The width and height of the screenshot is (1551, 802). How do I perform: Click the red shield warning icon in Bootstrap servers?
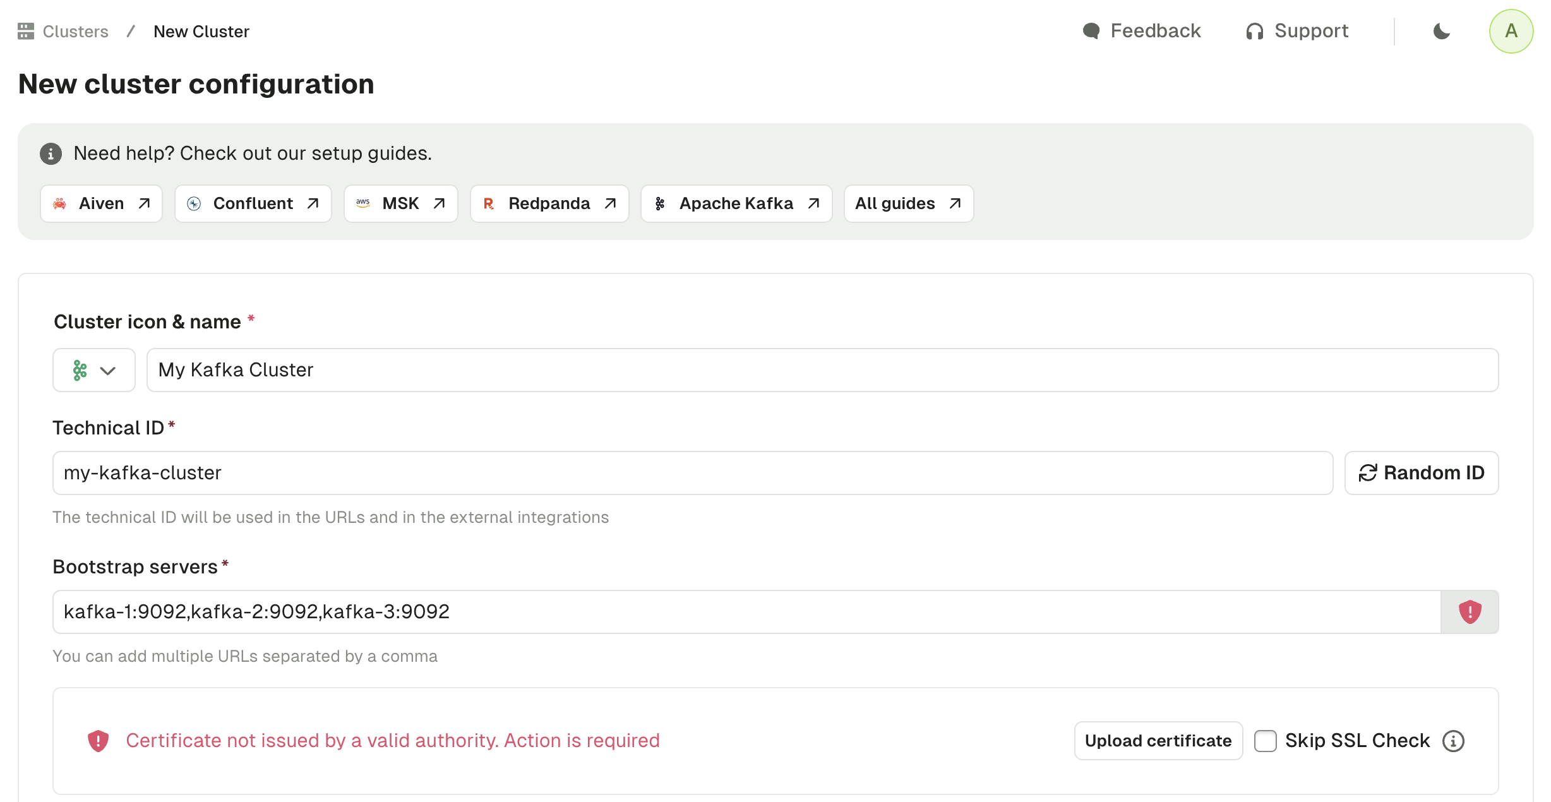click(x=1470, y=611)
